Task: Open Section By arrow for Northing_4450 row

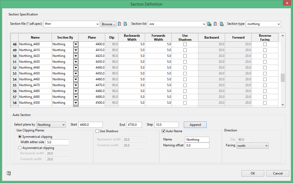Action: pos(76,73)
